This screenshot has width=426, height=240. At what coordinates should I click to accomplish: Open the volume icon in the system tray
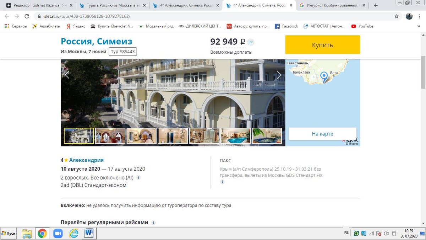click(x=387, y=233)
